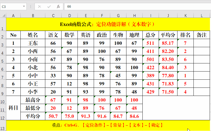Click the Enter checkmark icon in formula bar
211x131 pixels.
click(49, 7)
